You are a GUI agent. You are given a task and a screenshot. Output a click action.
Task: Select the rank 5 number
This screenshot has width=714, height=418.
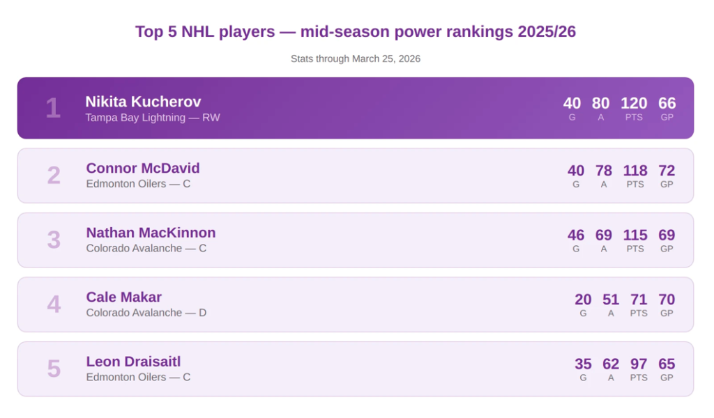click(54, 369)
